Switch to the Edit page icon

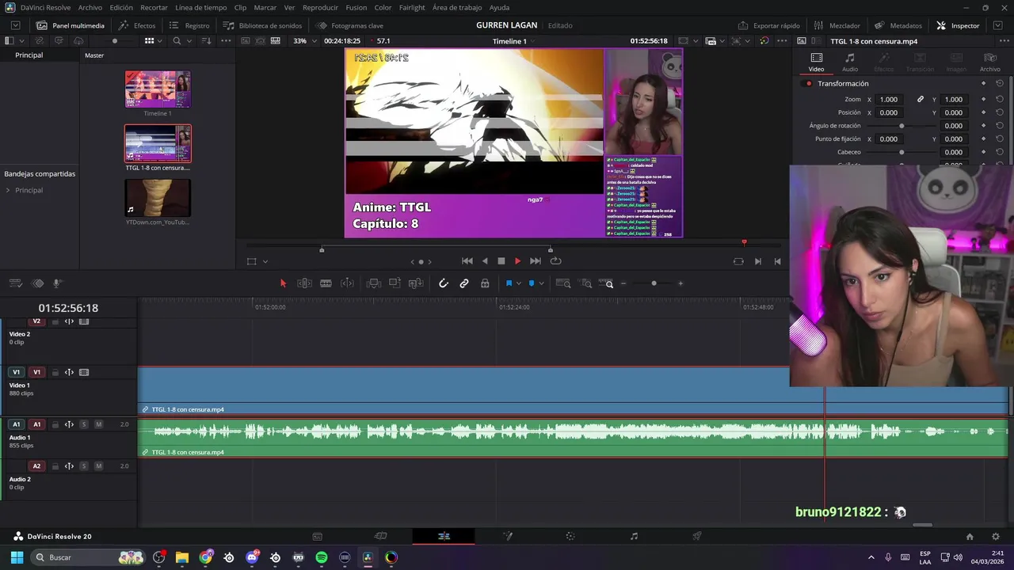[444, 536]
